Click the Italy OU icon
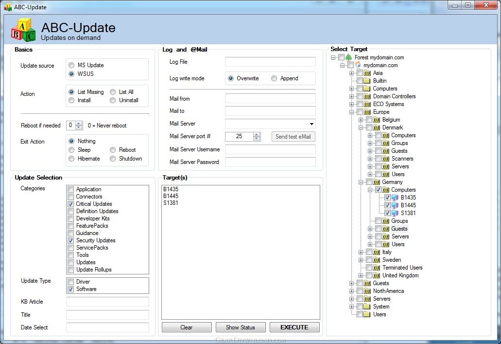The image size is (501, 344). [377, 252]
